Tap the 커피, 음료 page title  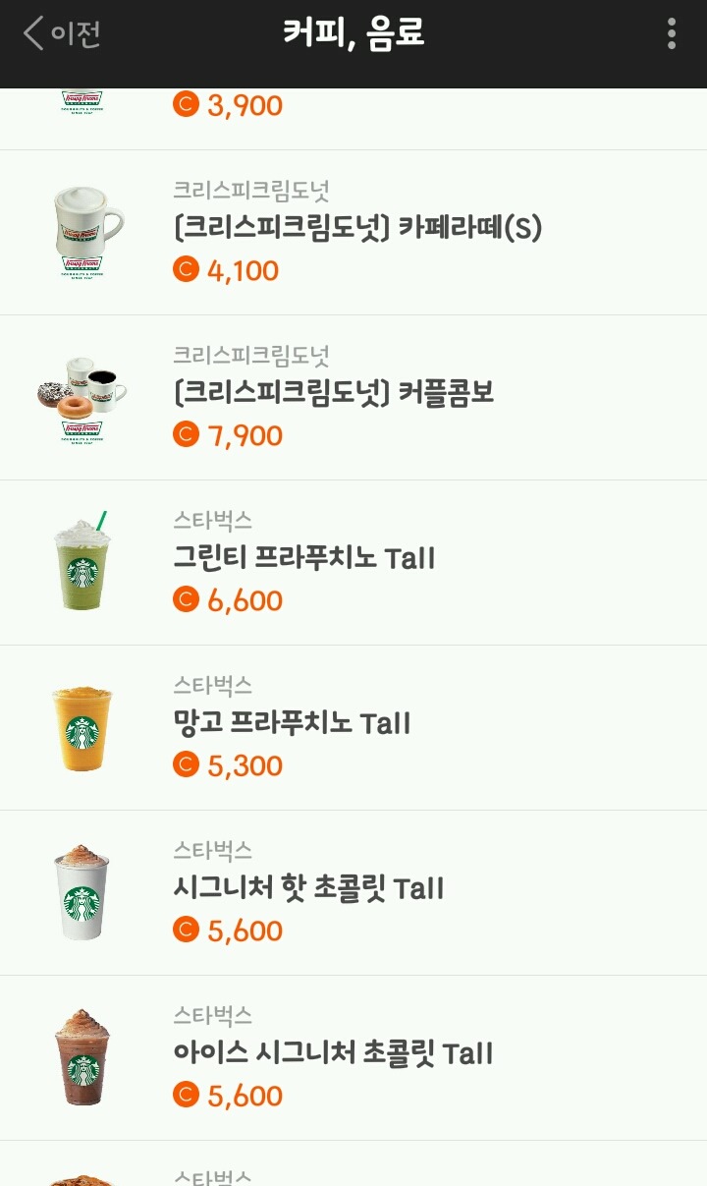coord(353,33)
